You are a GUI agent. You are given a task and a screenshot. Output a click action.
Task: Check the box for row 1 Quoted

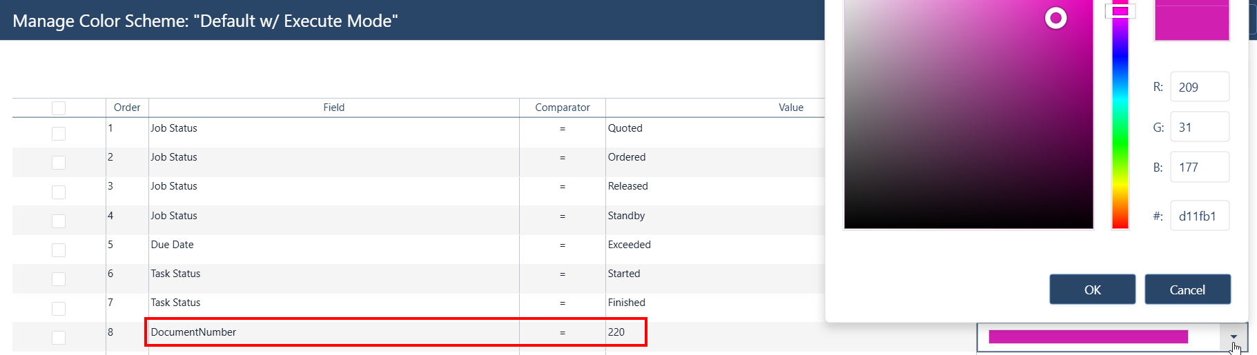(x=59, y=133)
